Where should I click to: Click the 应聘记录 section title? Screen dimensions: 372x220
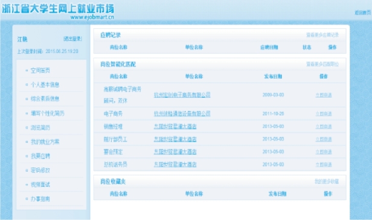click(x=111, y=36)
